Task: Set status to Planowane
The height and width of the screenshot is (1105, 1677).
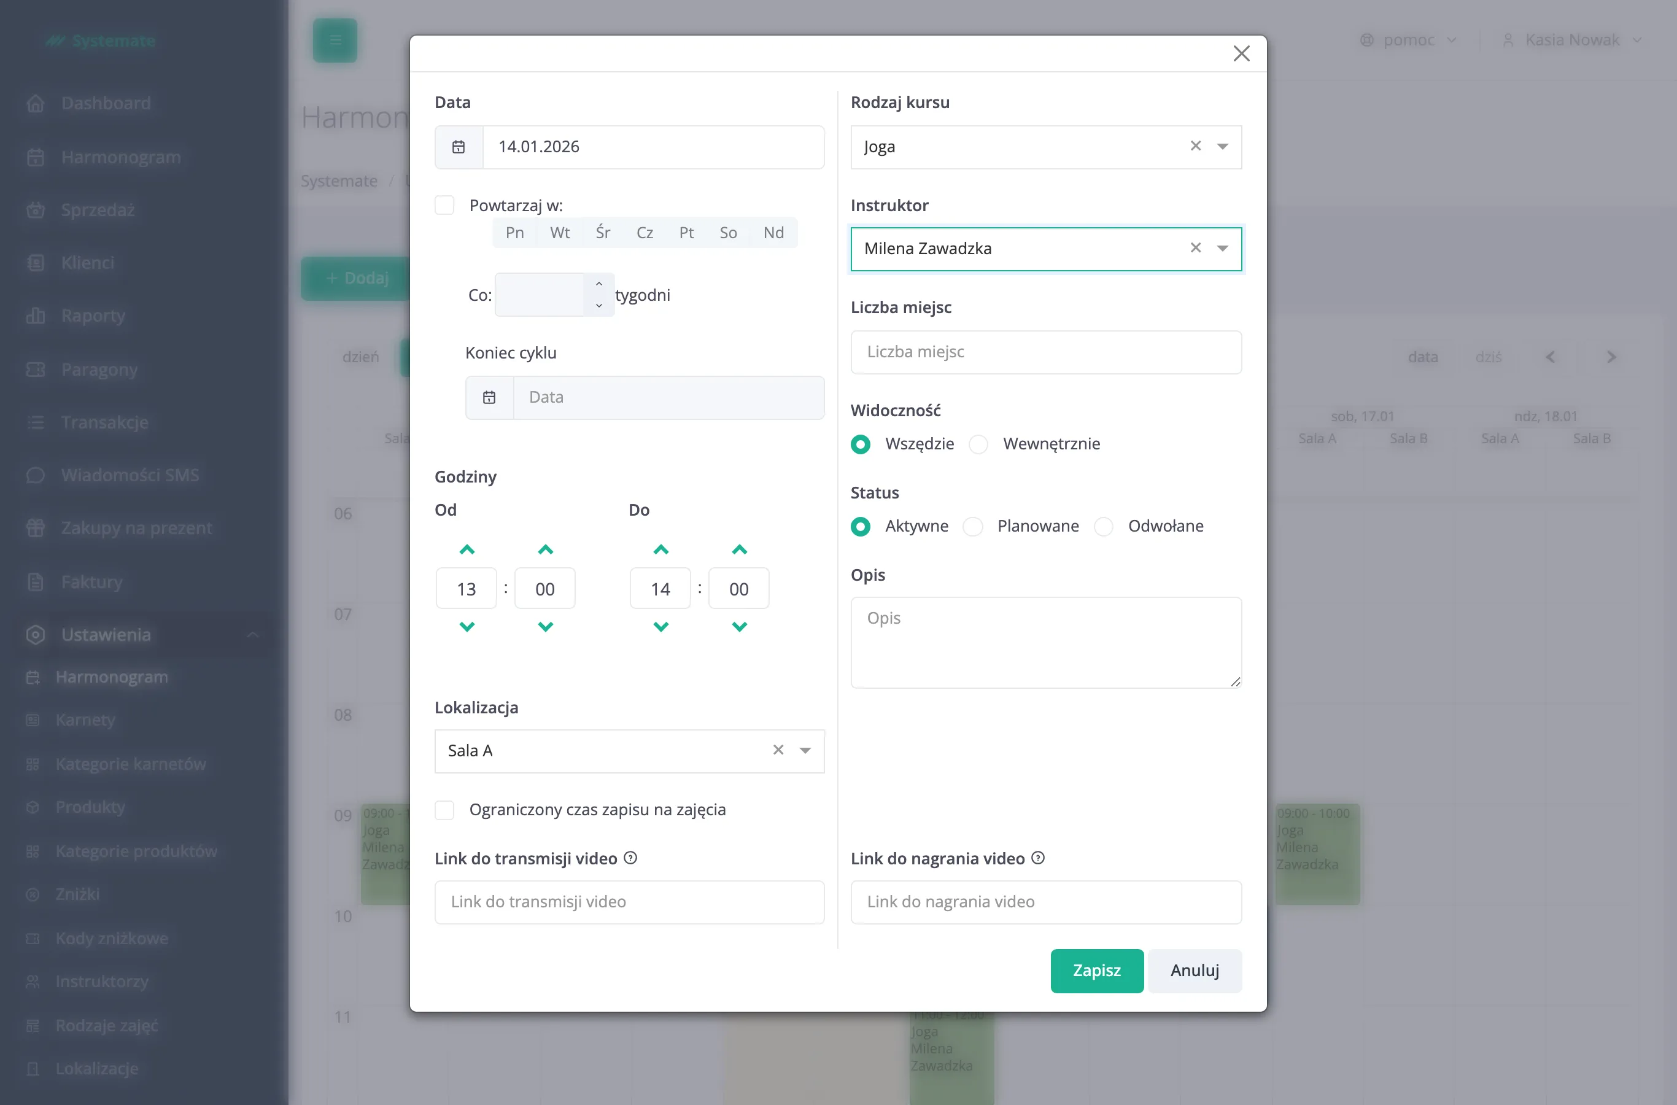Action: [972, 527]
